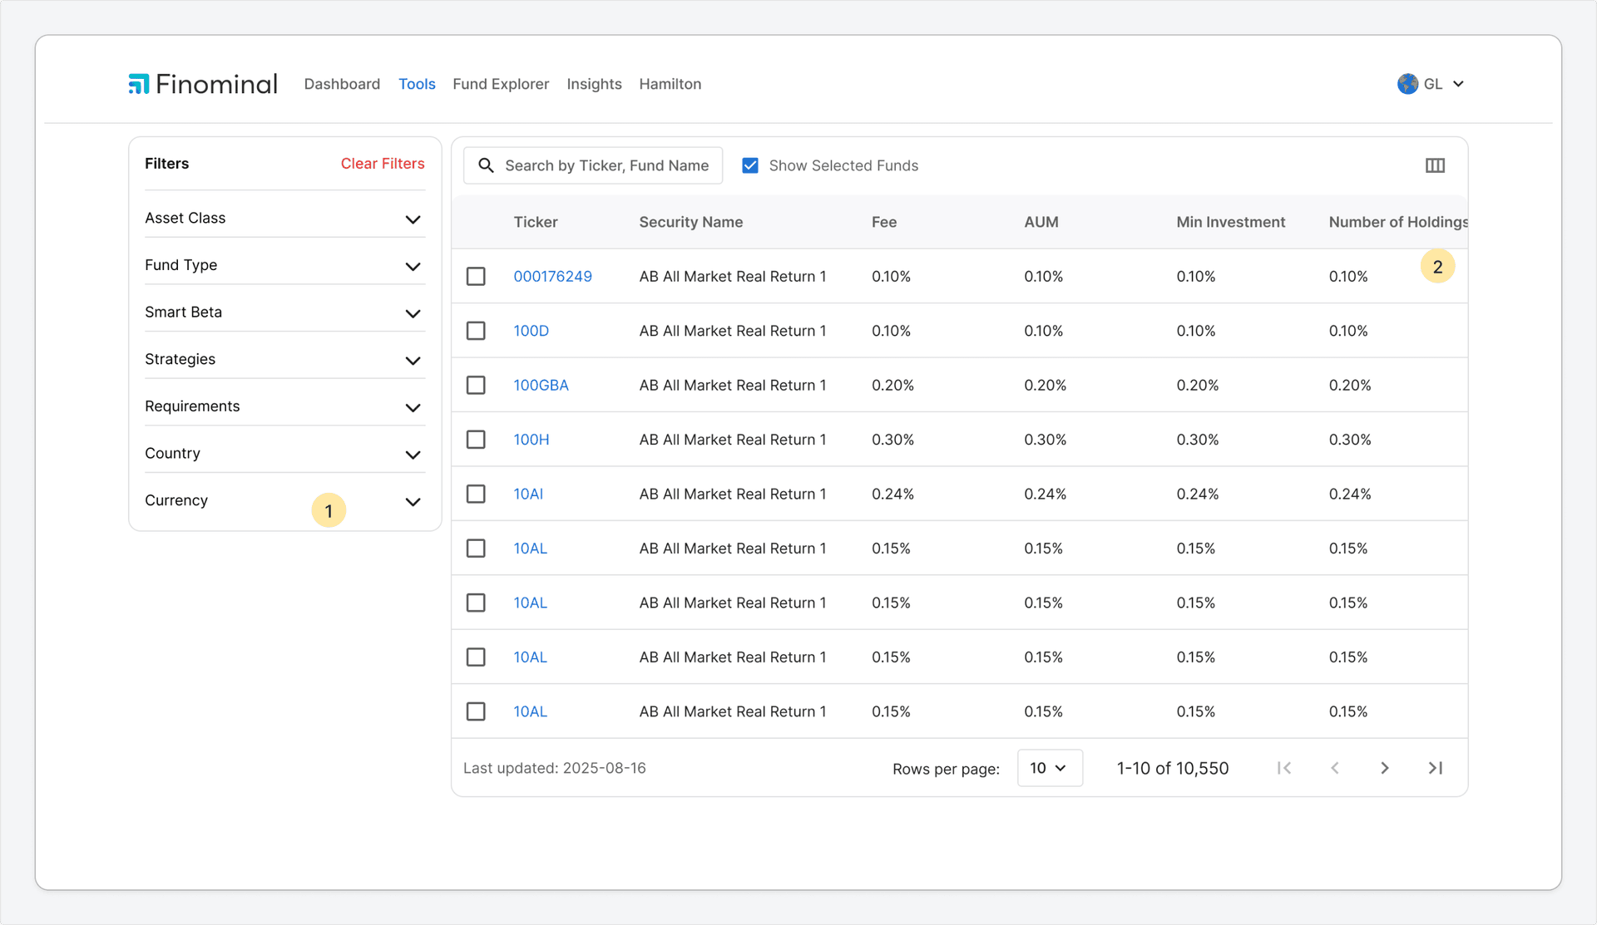1597x925 pixels.
Task: Jump to the last page
Action: [x=1435, y=768]
